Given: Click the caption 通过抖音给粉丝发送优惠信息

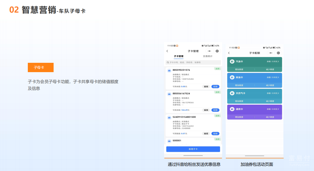Looking at the screenshot, I should pyautogui.click(x=194, y=164).
